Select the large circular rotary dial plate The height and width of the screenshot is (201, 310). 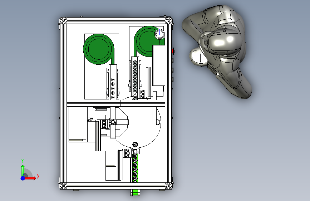[137, 122]
